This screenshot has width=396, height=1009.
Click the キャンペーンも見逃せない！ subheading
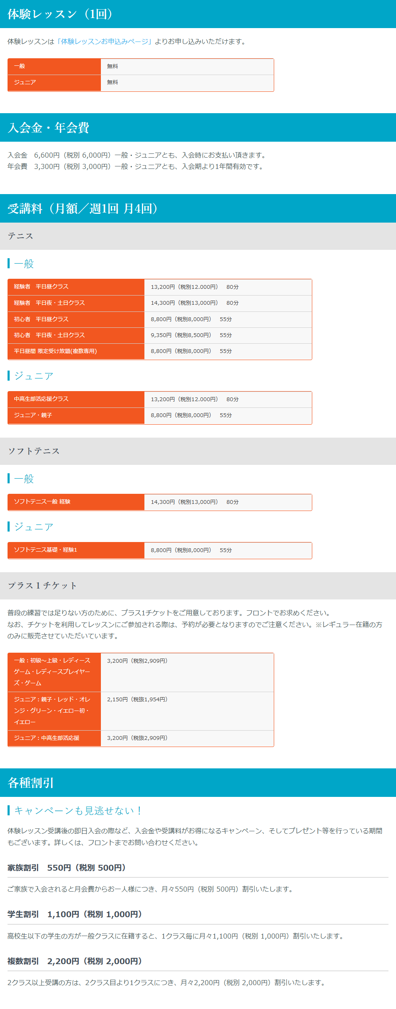point(78,811)
